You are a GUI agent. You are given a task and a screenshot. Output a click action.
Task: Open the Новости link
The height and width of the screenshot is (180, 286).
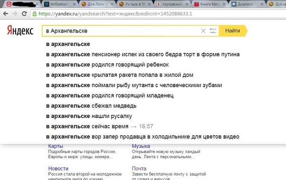pyautogui.click(x=58, y=169)
